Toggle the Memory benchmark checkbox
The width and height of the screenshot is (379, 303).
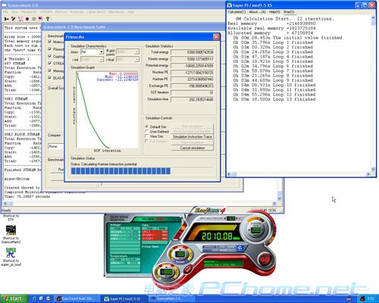tap(50, 70)
